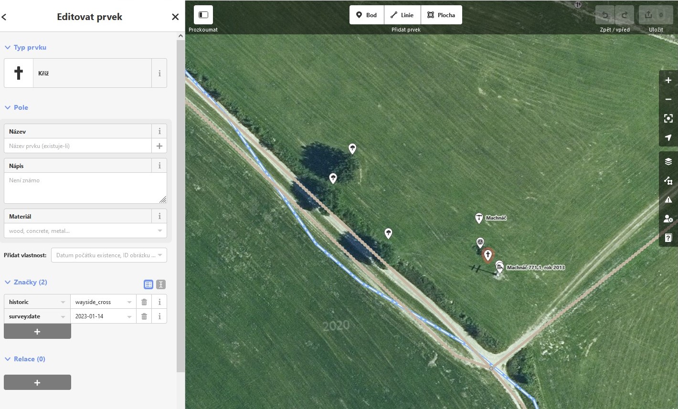Add a new tag with plus button

click(x=37, y=332)
